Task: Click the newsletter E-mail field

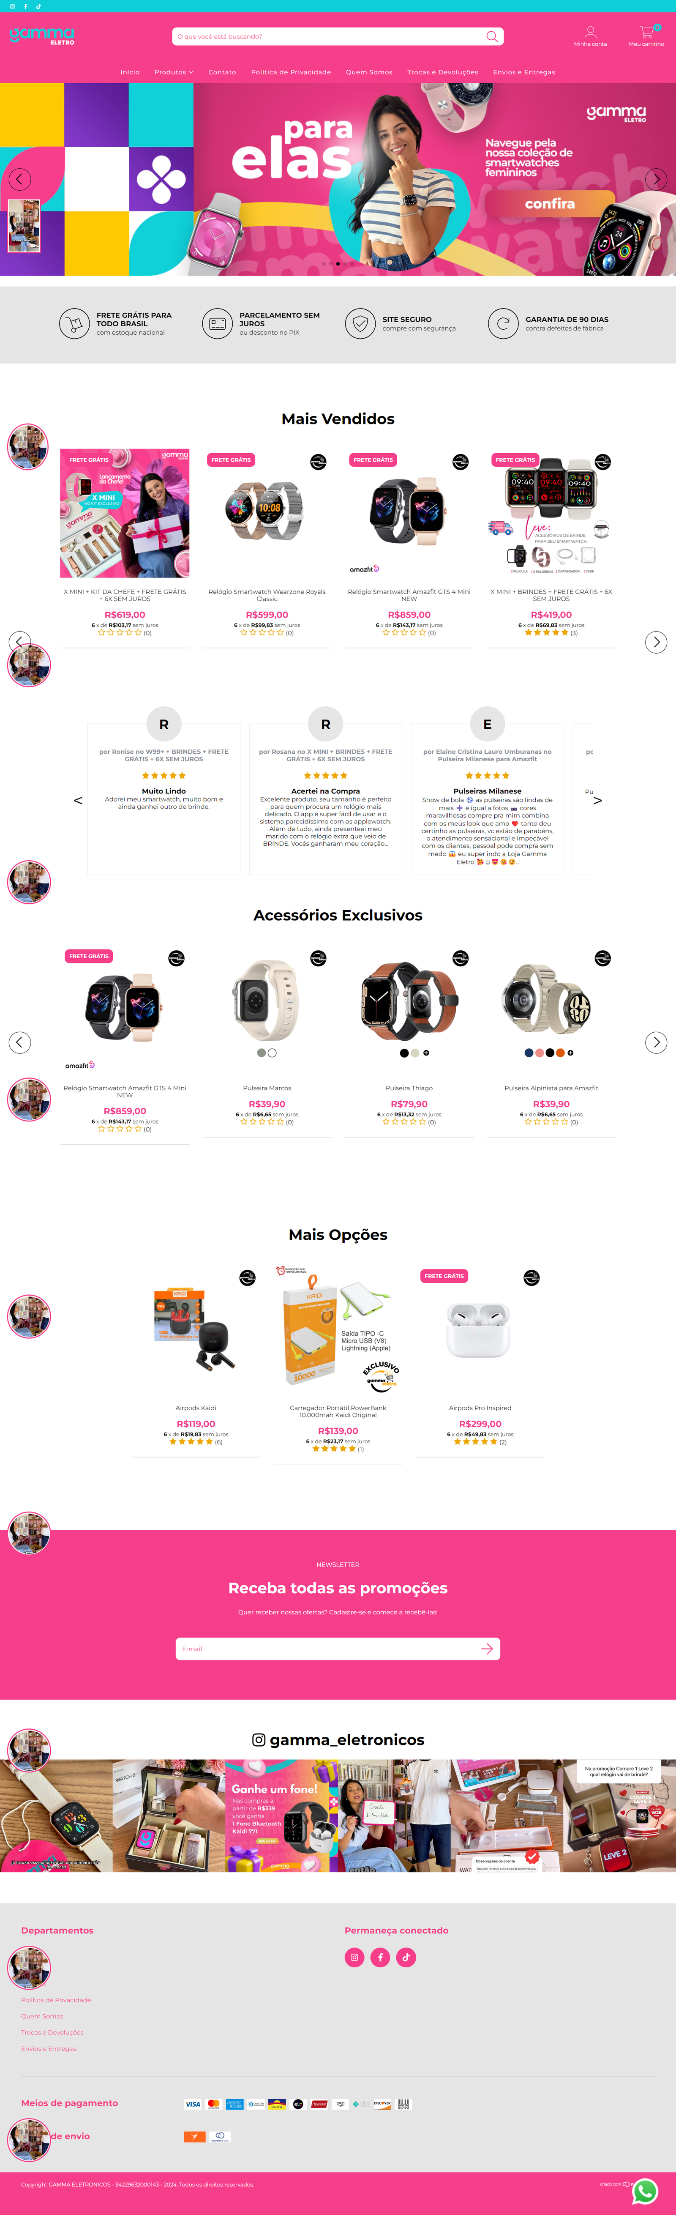Action: point(327,1648)
